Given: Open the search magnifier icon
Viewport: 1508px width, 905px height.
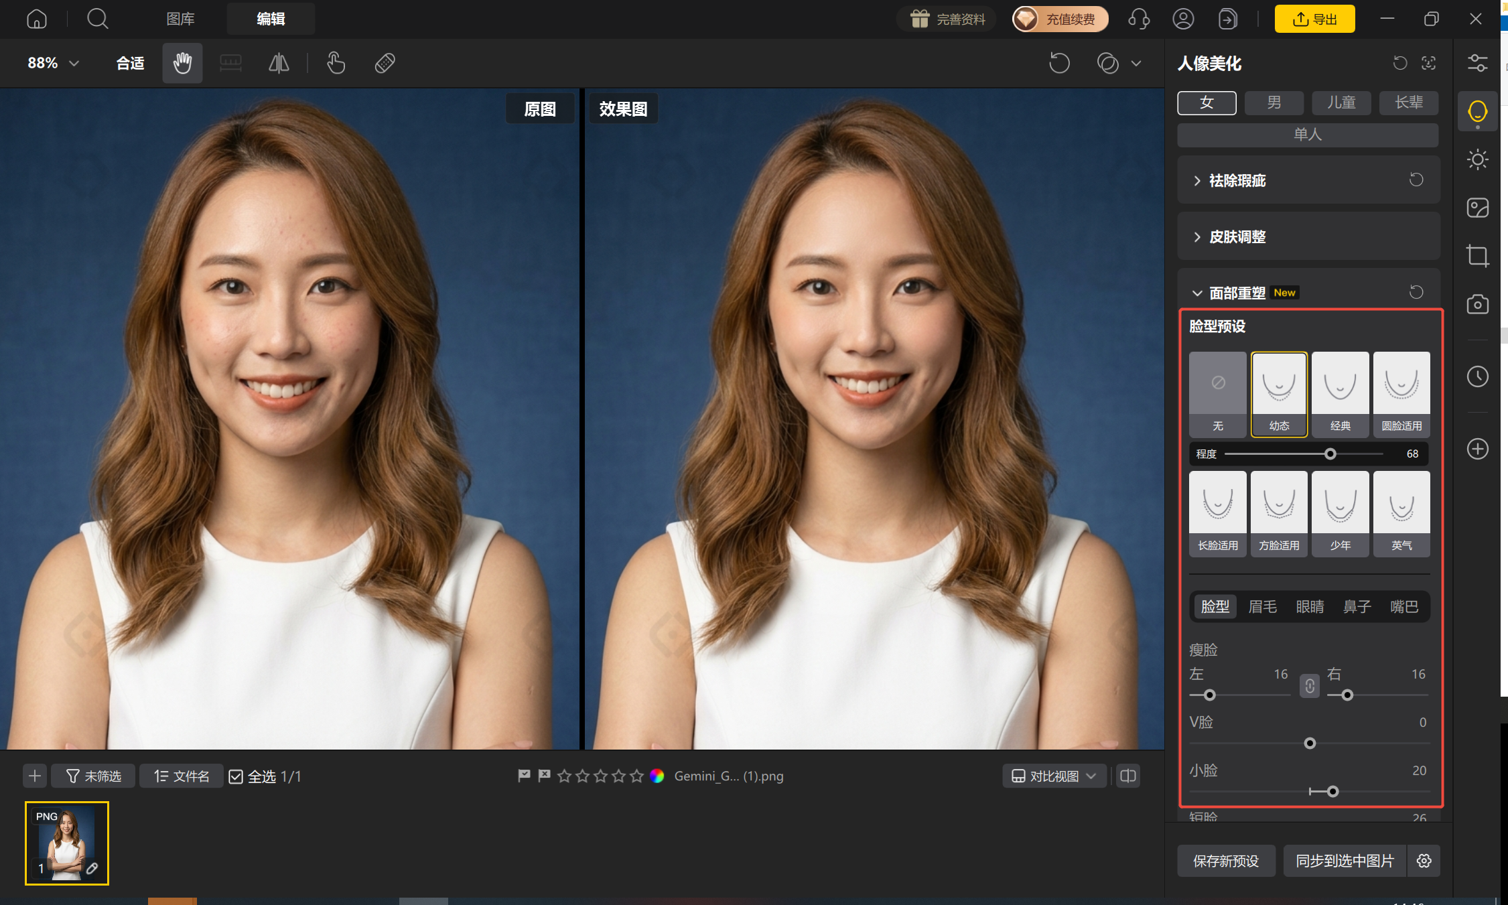Looking at the screenshot, I should (98, 19).
